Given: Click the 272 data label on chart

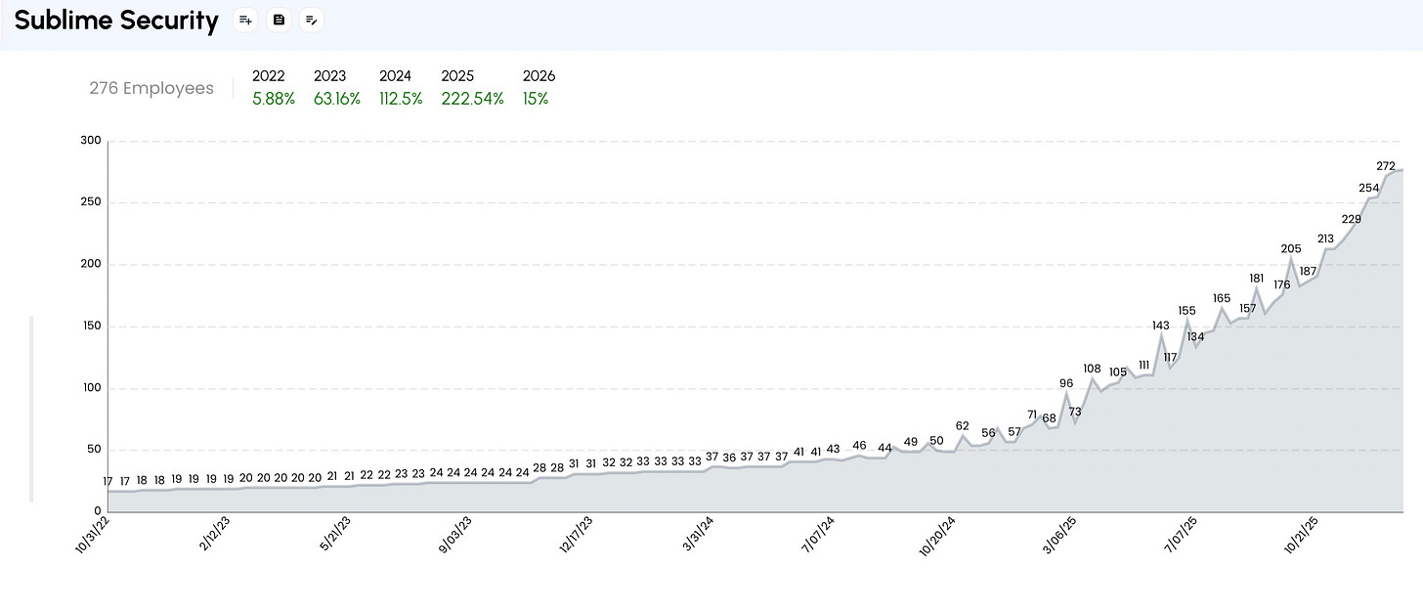Looking at the screenshot, I should (x=1386, y=166).
